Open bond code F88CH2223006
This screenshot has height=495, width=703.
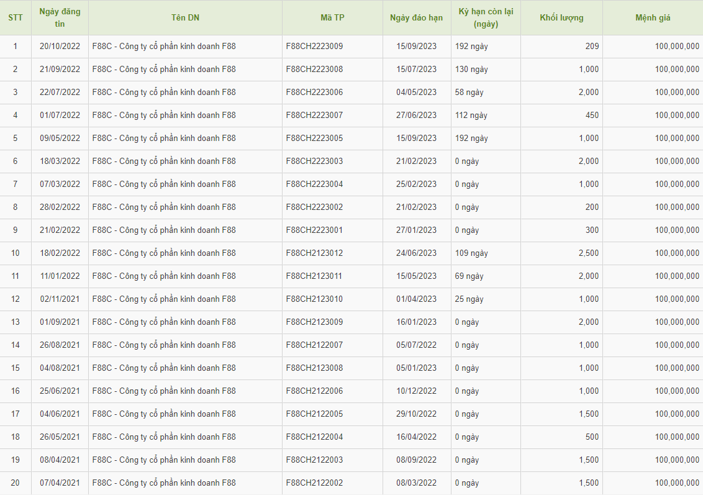tap(314, 92)
